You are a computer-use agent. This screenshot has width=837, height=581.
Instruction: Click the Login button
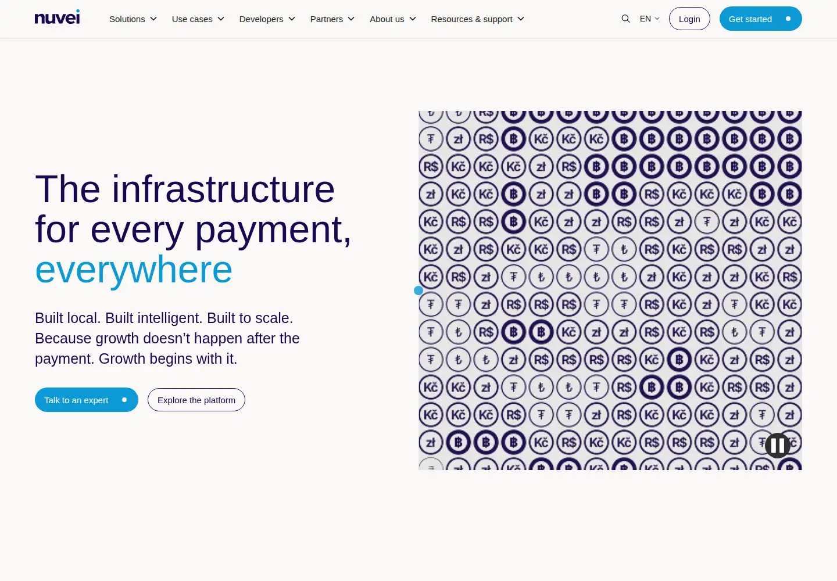(x=689, y=19)
